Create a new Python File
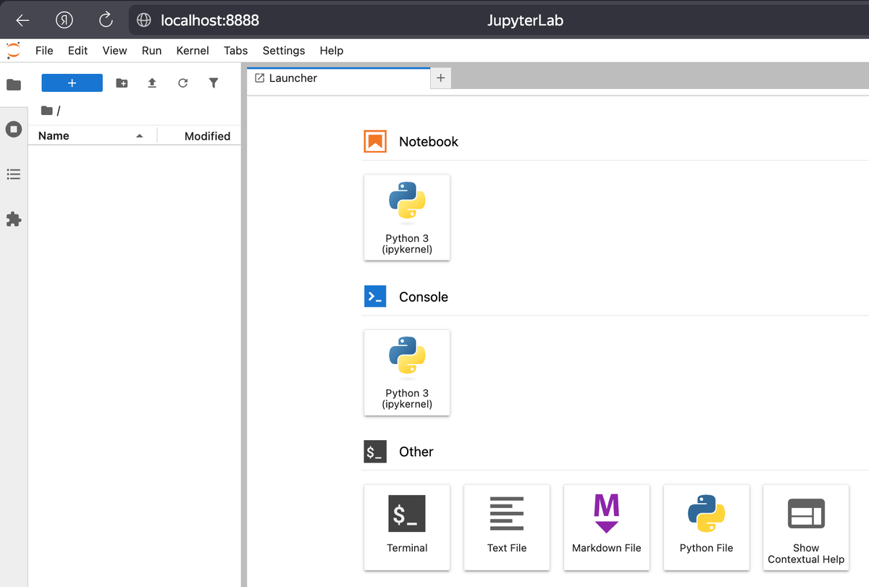Viewport: 869px width, 587px height. point(707,527)
